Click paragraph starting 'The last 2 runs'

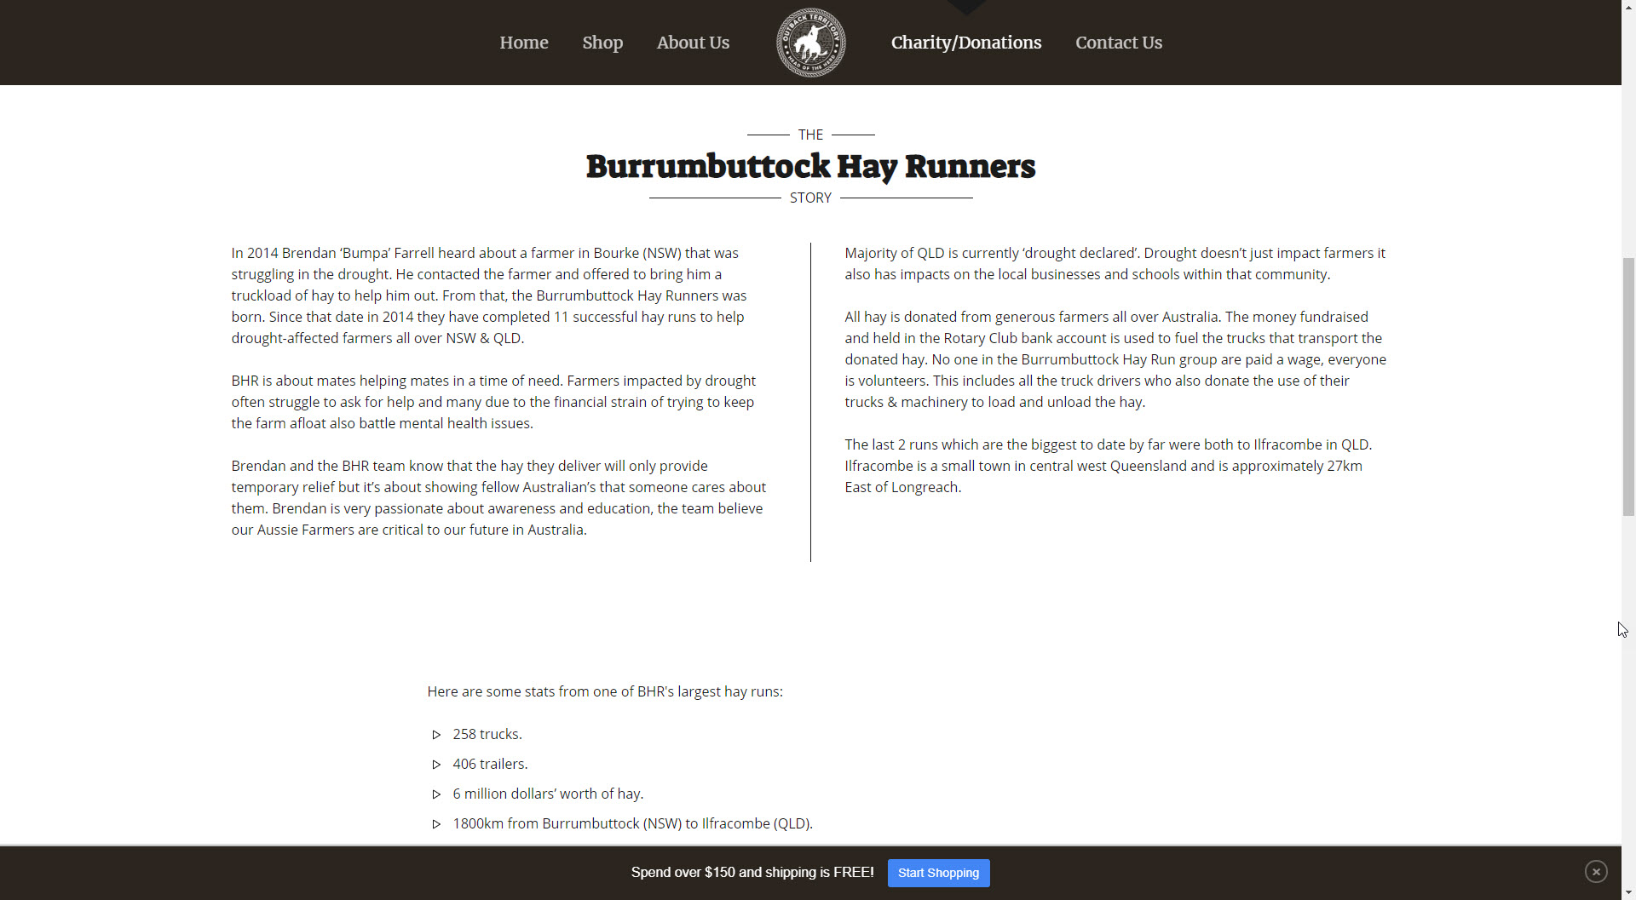pos(1108,466)
